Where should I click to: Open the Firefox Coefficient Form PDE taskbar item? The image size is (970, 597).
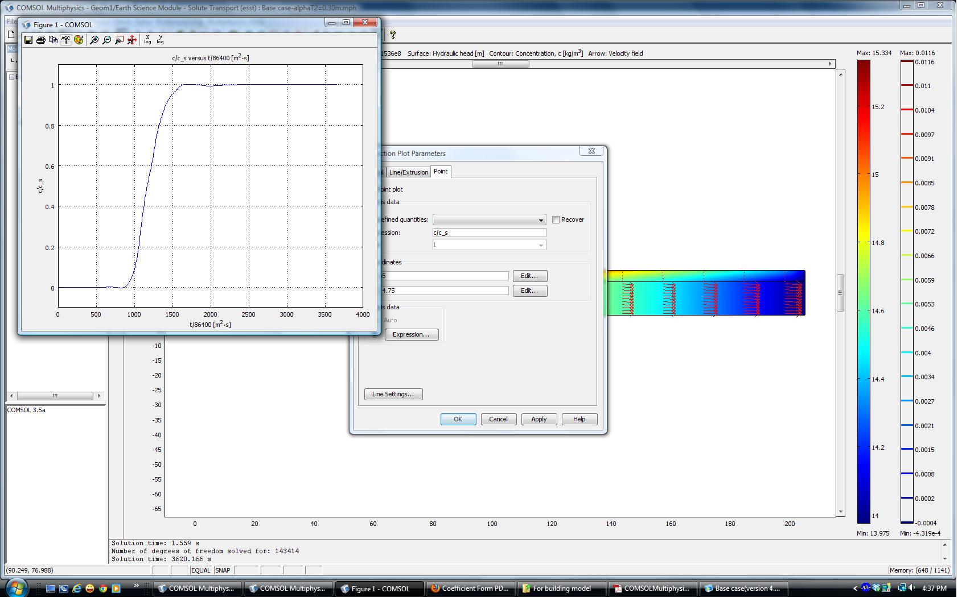(x=470, y=588)
